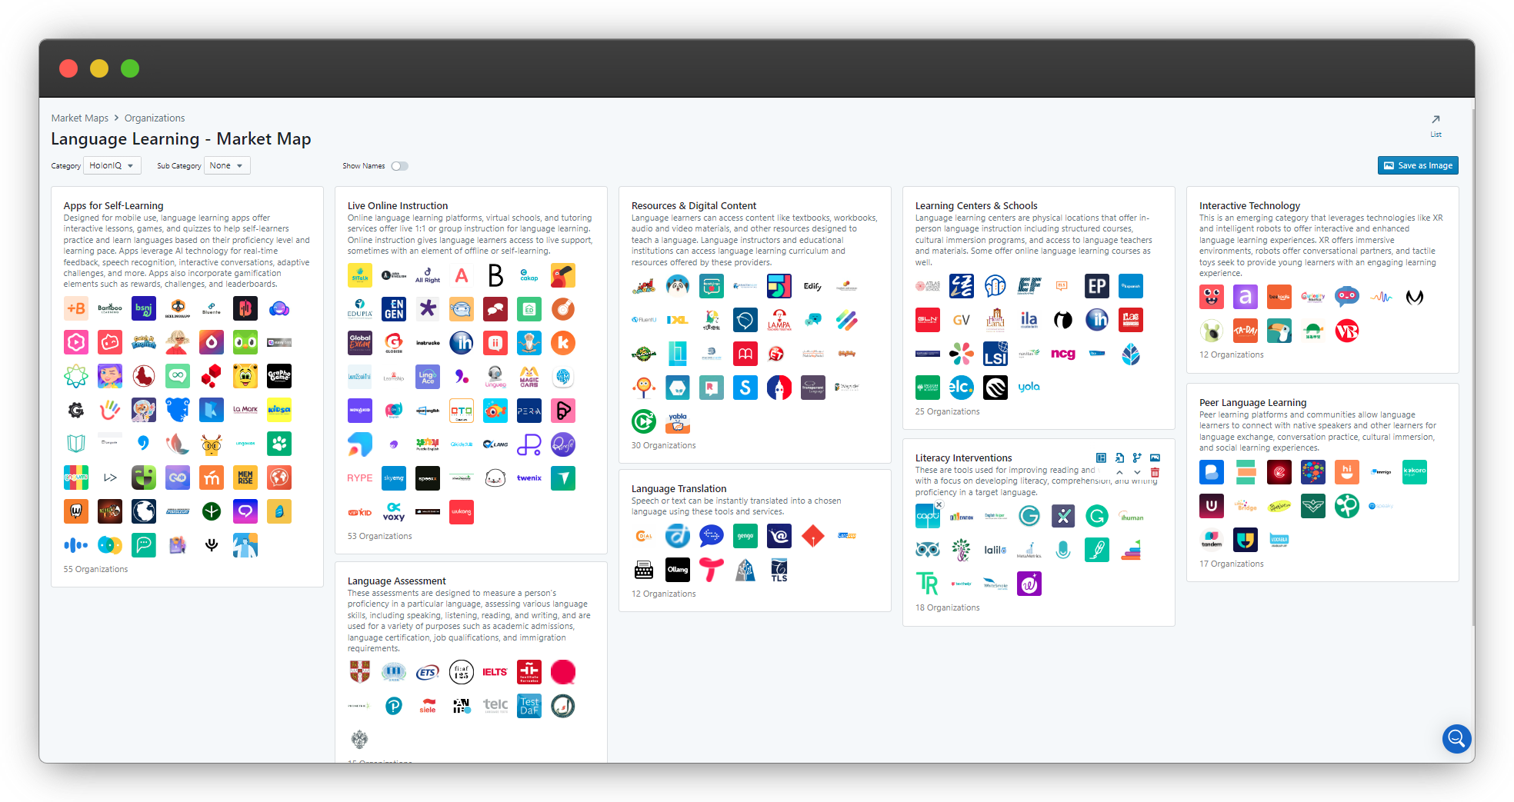Viewport: 1514px width, 802px height.
Task: Click the Save as Image button
Action: point(1418,165)
